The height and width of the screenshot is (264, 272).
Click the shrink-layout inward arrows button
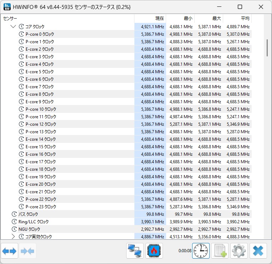(27, 251)
